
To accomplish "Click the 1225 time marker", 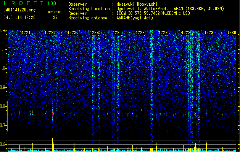I will point(118,33).
